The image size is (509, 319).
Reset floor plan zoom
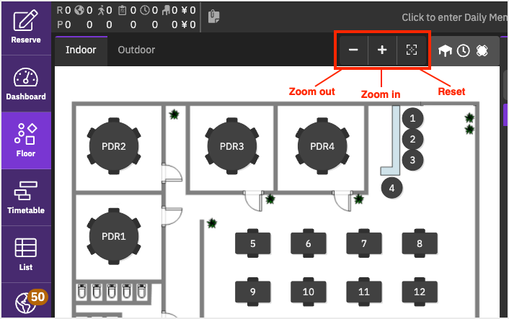[412, 50]
